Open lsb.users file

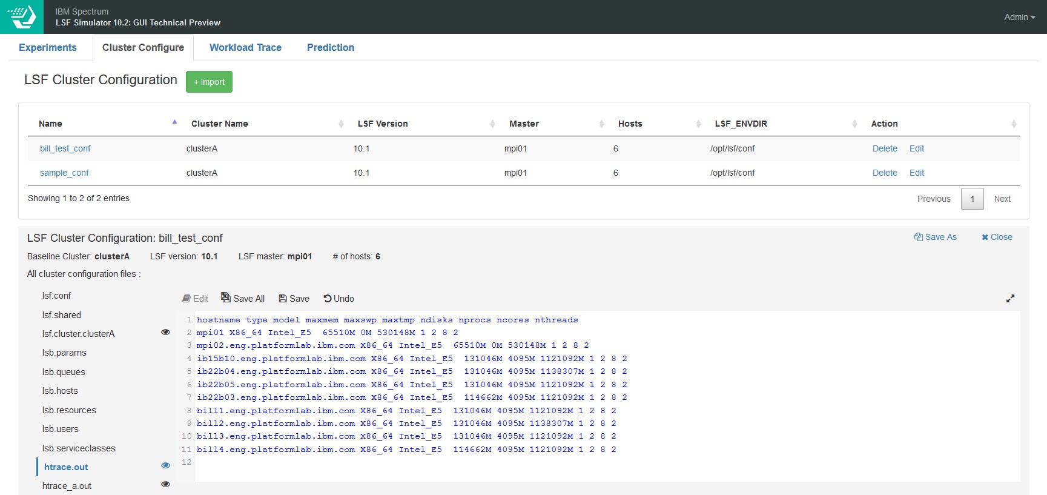point(61,429)
